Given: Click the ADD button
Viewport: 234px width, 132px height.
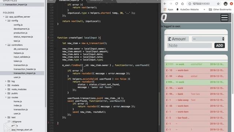Looking at the screenshot, I should coord(219,45).
